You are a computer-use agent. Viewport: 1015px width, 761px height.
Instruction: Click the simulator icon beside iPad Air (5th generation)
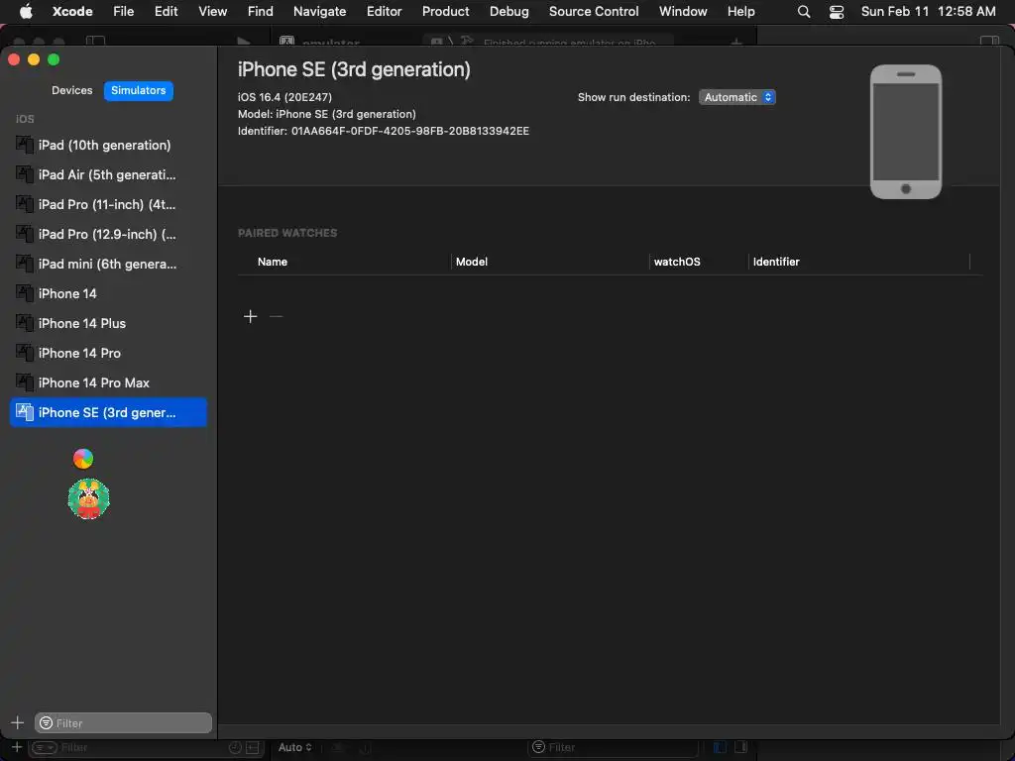click(25, 174)
